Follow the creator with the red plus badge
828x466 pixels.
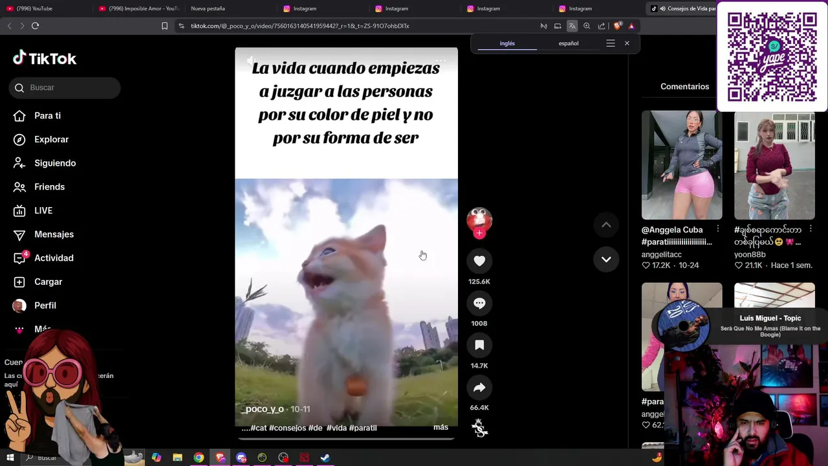(x=479, y=234)
